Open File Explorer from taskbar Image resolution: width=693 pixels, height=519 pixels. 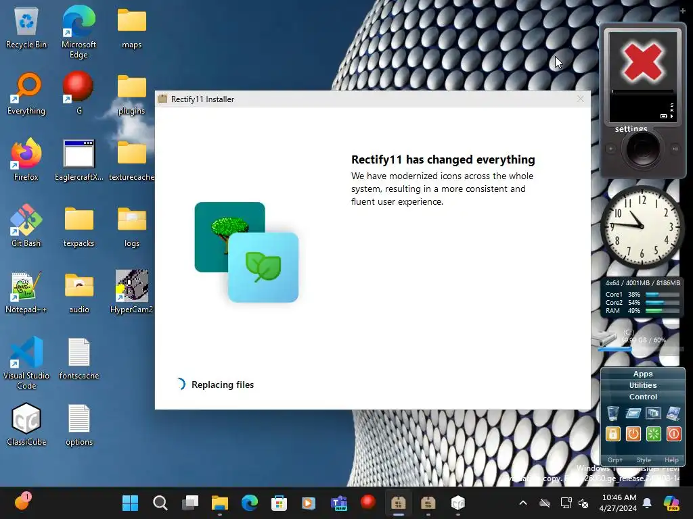[x=220, y=503]
